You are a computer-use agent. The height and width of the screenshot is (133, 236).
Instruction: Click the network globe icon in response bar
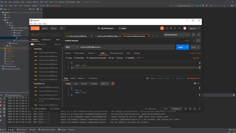147,78
